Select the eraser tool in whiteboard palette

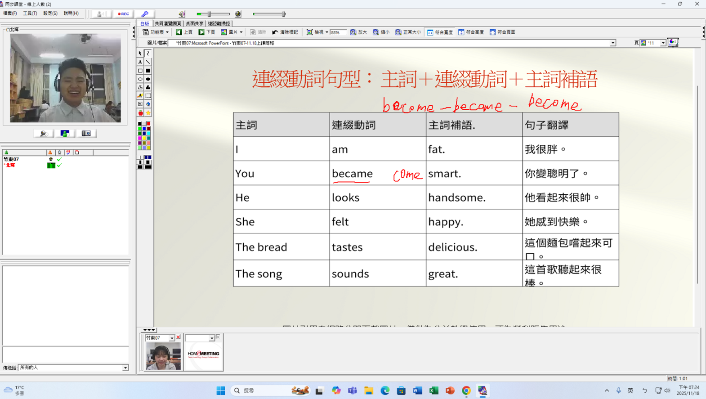tap(148, 104)
